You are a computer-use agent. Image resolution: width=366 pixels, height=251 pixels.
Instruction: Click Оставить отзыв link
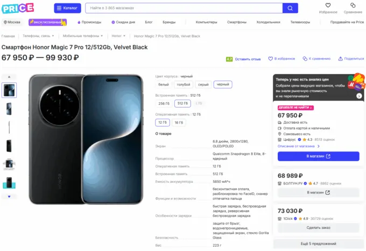[x=248, y=59]
